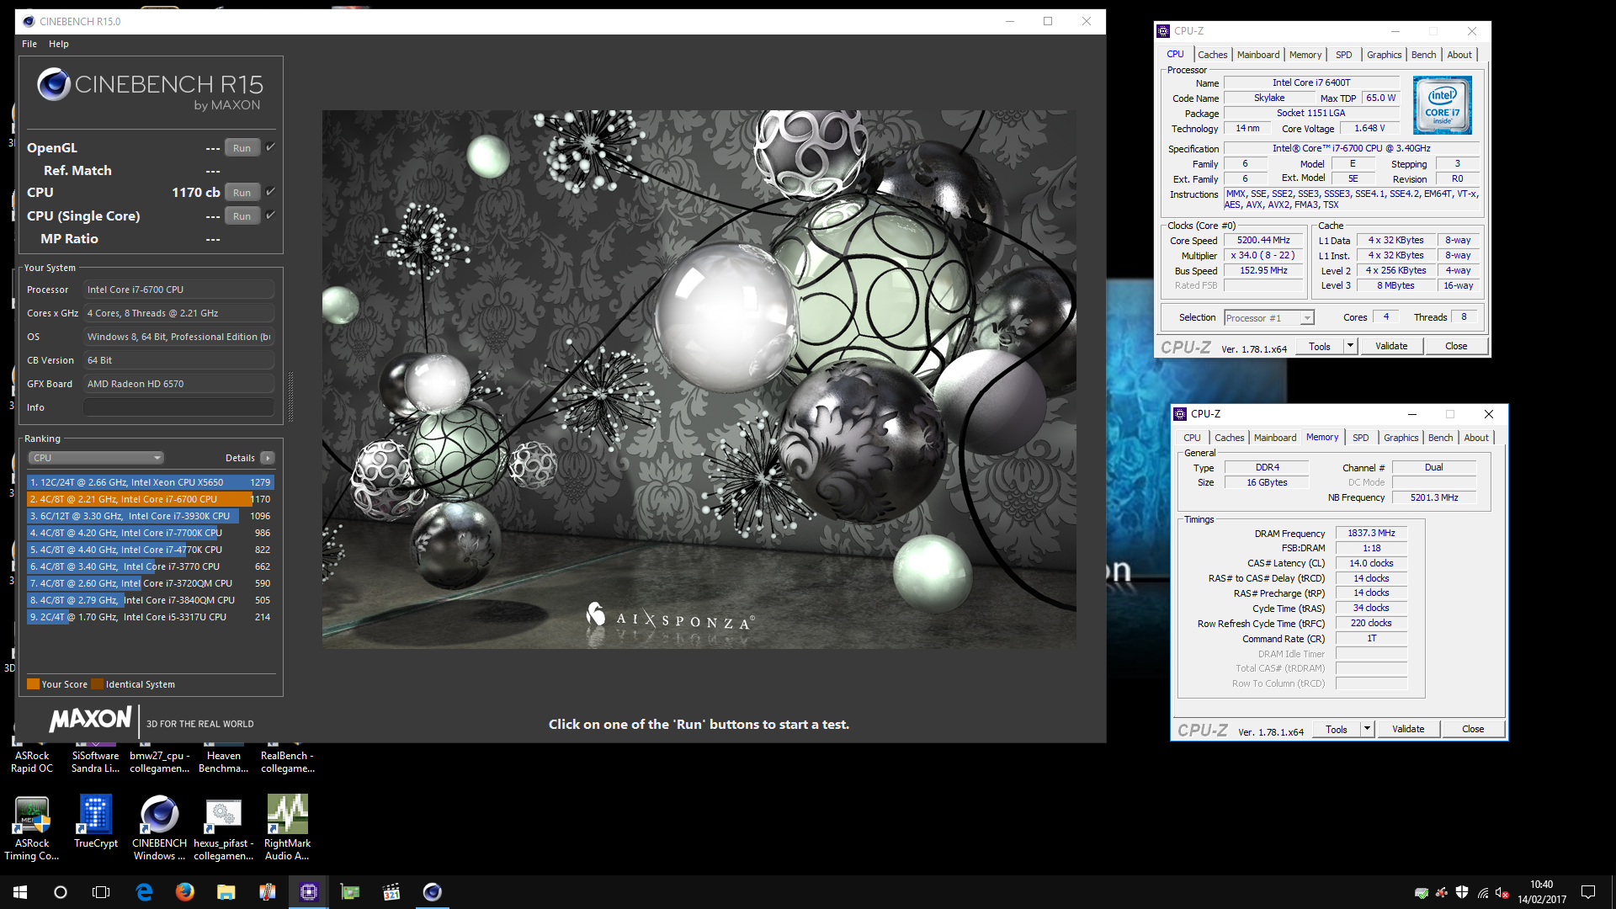Open the Wi-Fi network tray icon

tap(1482, 893)
